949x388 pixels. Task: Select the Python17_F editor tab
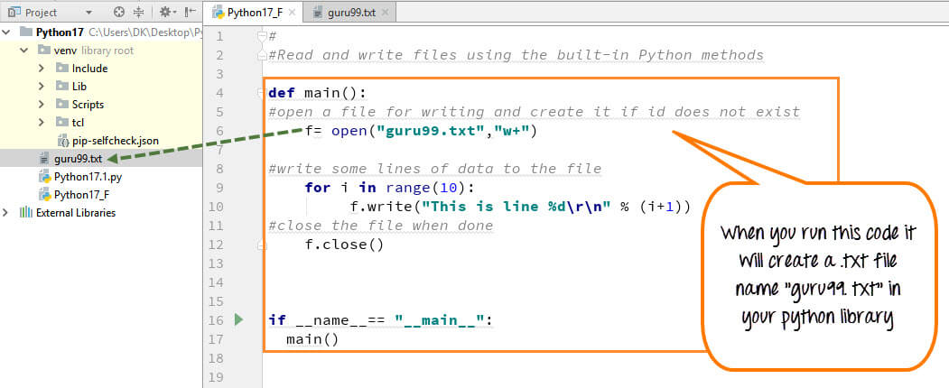251,13
